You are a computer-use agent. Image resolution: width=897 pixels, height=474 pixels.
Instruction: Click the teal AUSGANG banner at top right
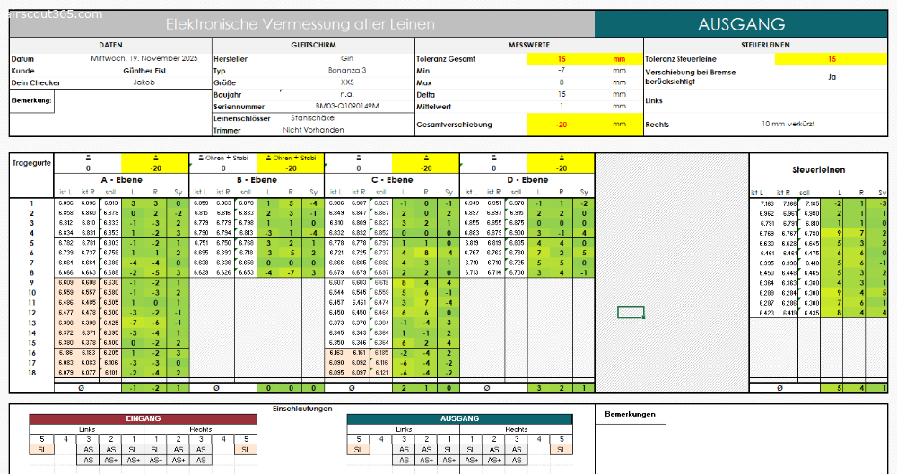[x=741, y=24]
